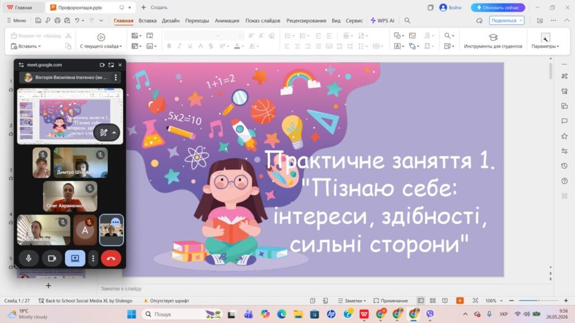This screenshot has width=575, height=323.
Task: Fit slide to window icon
Action: pyautogui.click(x=475, y=301)
